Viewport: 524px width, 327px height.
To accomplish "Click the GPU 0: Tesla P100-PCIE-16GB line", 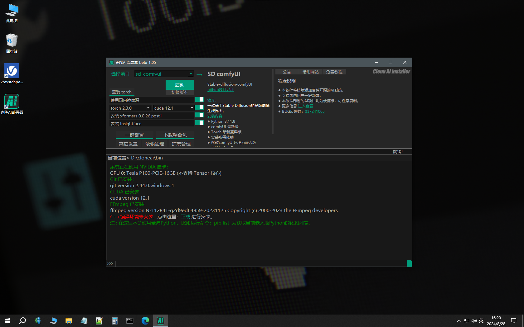I will click(x=166, y=173).
